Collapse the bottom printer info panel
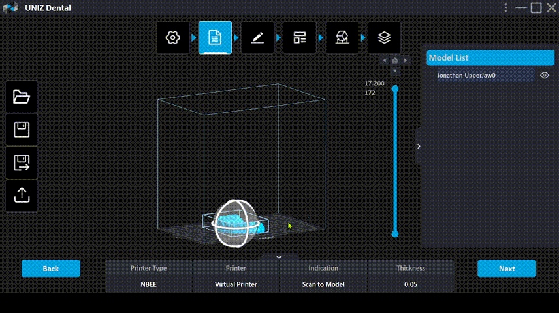This screenshot has width=559, height=313. (x=279, y=257)
